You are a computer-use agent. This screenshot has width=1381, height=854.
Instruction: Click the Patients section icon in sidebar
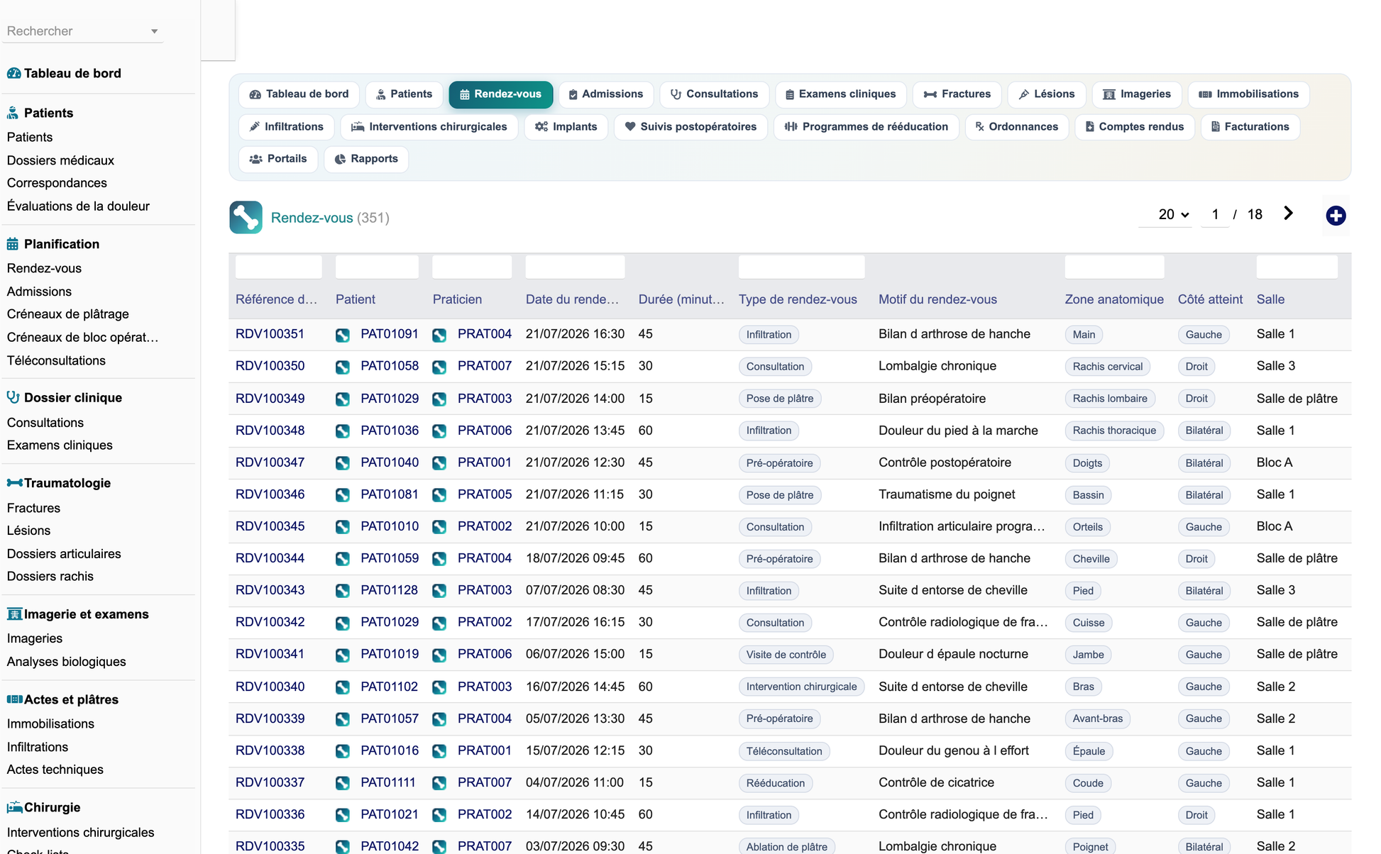(x=13, y=113)
